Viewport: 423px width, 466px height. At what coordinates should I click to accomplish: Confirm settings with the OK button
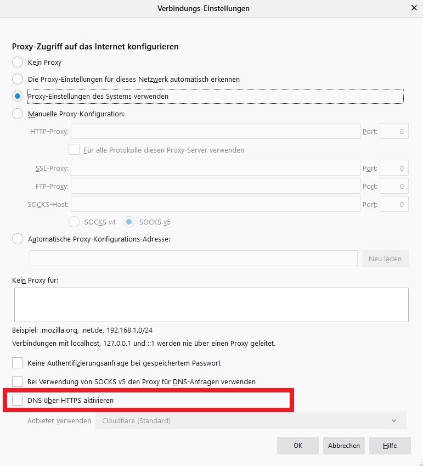click(298, 446)
